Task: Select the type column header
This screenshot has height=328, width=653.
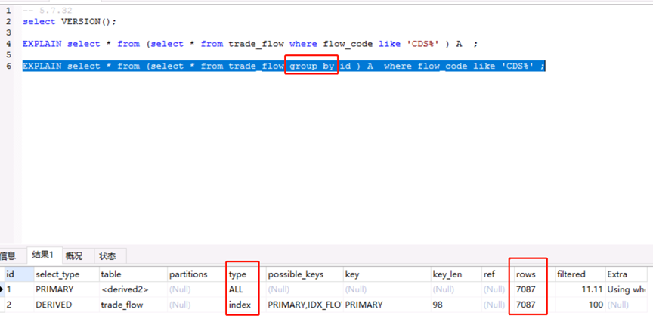Action: pyautogui.click(x=246, y=274)
